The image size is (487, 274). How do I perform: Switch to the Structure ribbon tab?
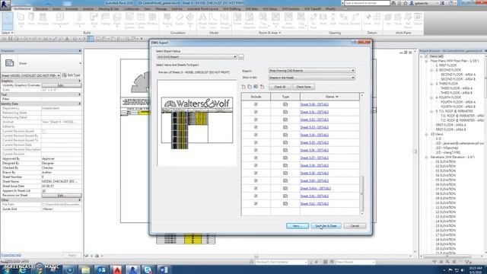pos(42,9)
